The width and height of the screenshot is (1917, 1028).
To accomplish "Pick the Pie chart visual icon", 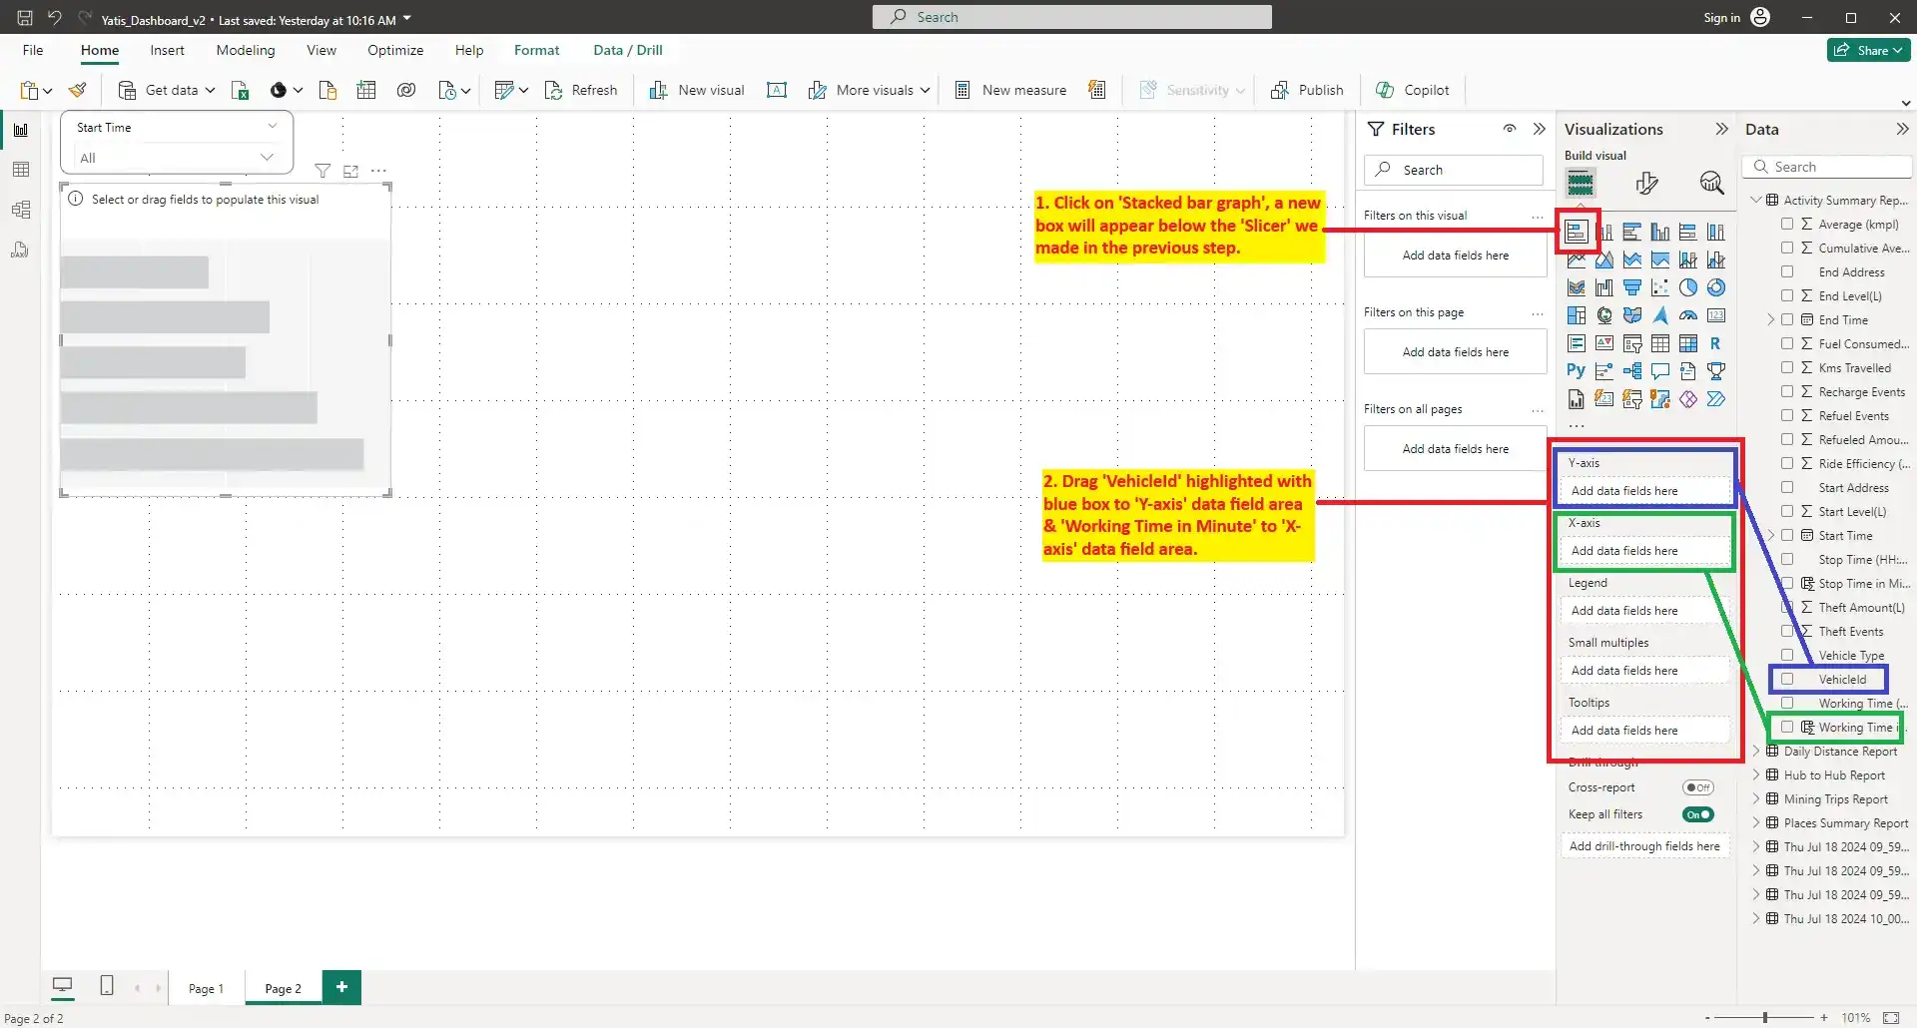I will click(x=1687, y=288).
